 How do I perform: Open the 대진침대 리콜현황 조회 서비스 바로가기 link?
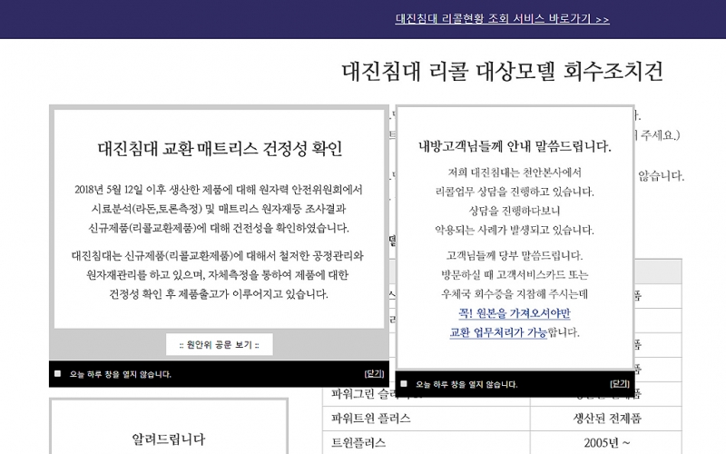point(502,19)
